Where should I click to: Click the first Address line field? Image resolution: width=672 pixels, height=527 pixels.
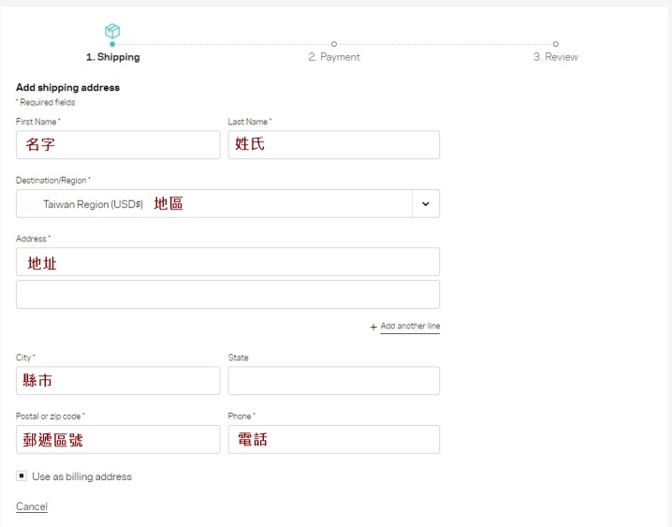click(227, 262)
